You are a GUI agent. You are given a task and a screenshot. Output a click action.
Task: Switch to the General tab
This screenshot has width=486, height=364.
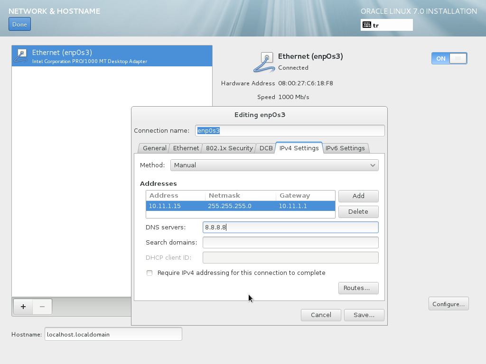154,148
